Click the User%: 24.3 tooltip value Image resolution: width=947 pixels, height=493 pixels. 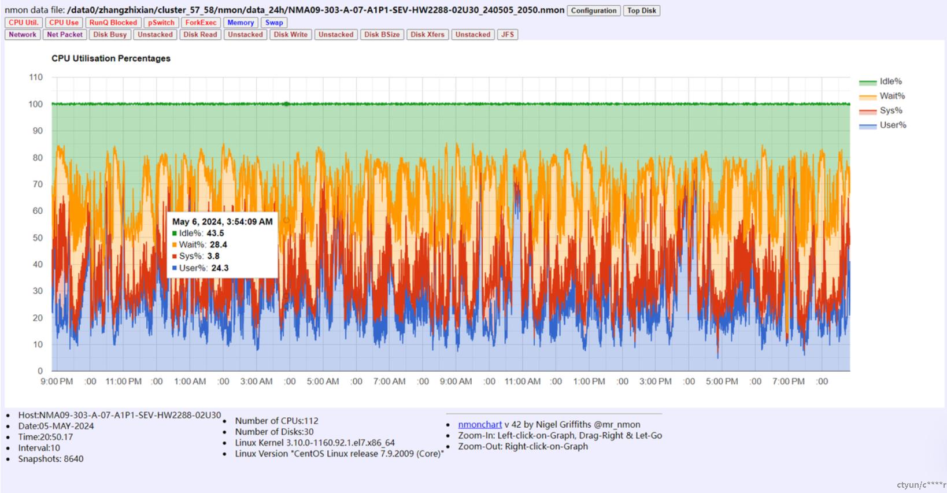click(x=201, y=268)
